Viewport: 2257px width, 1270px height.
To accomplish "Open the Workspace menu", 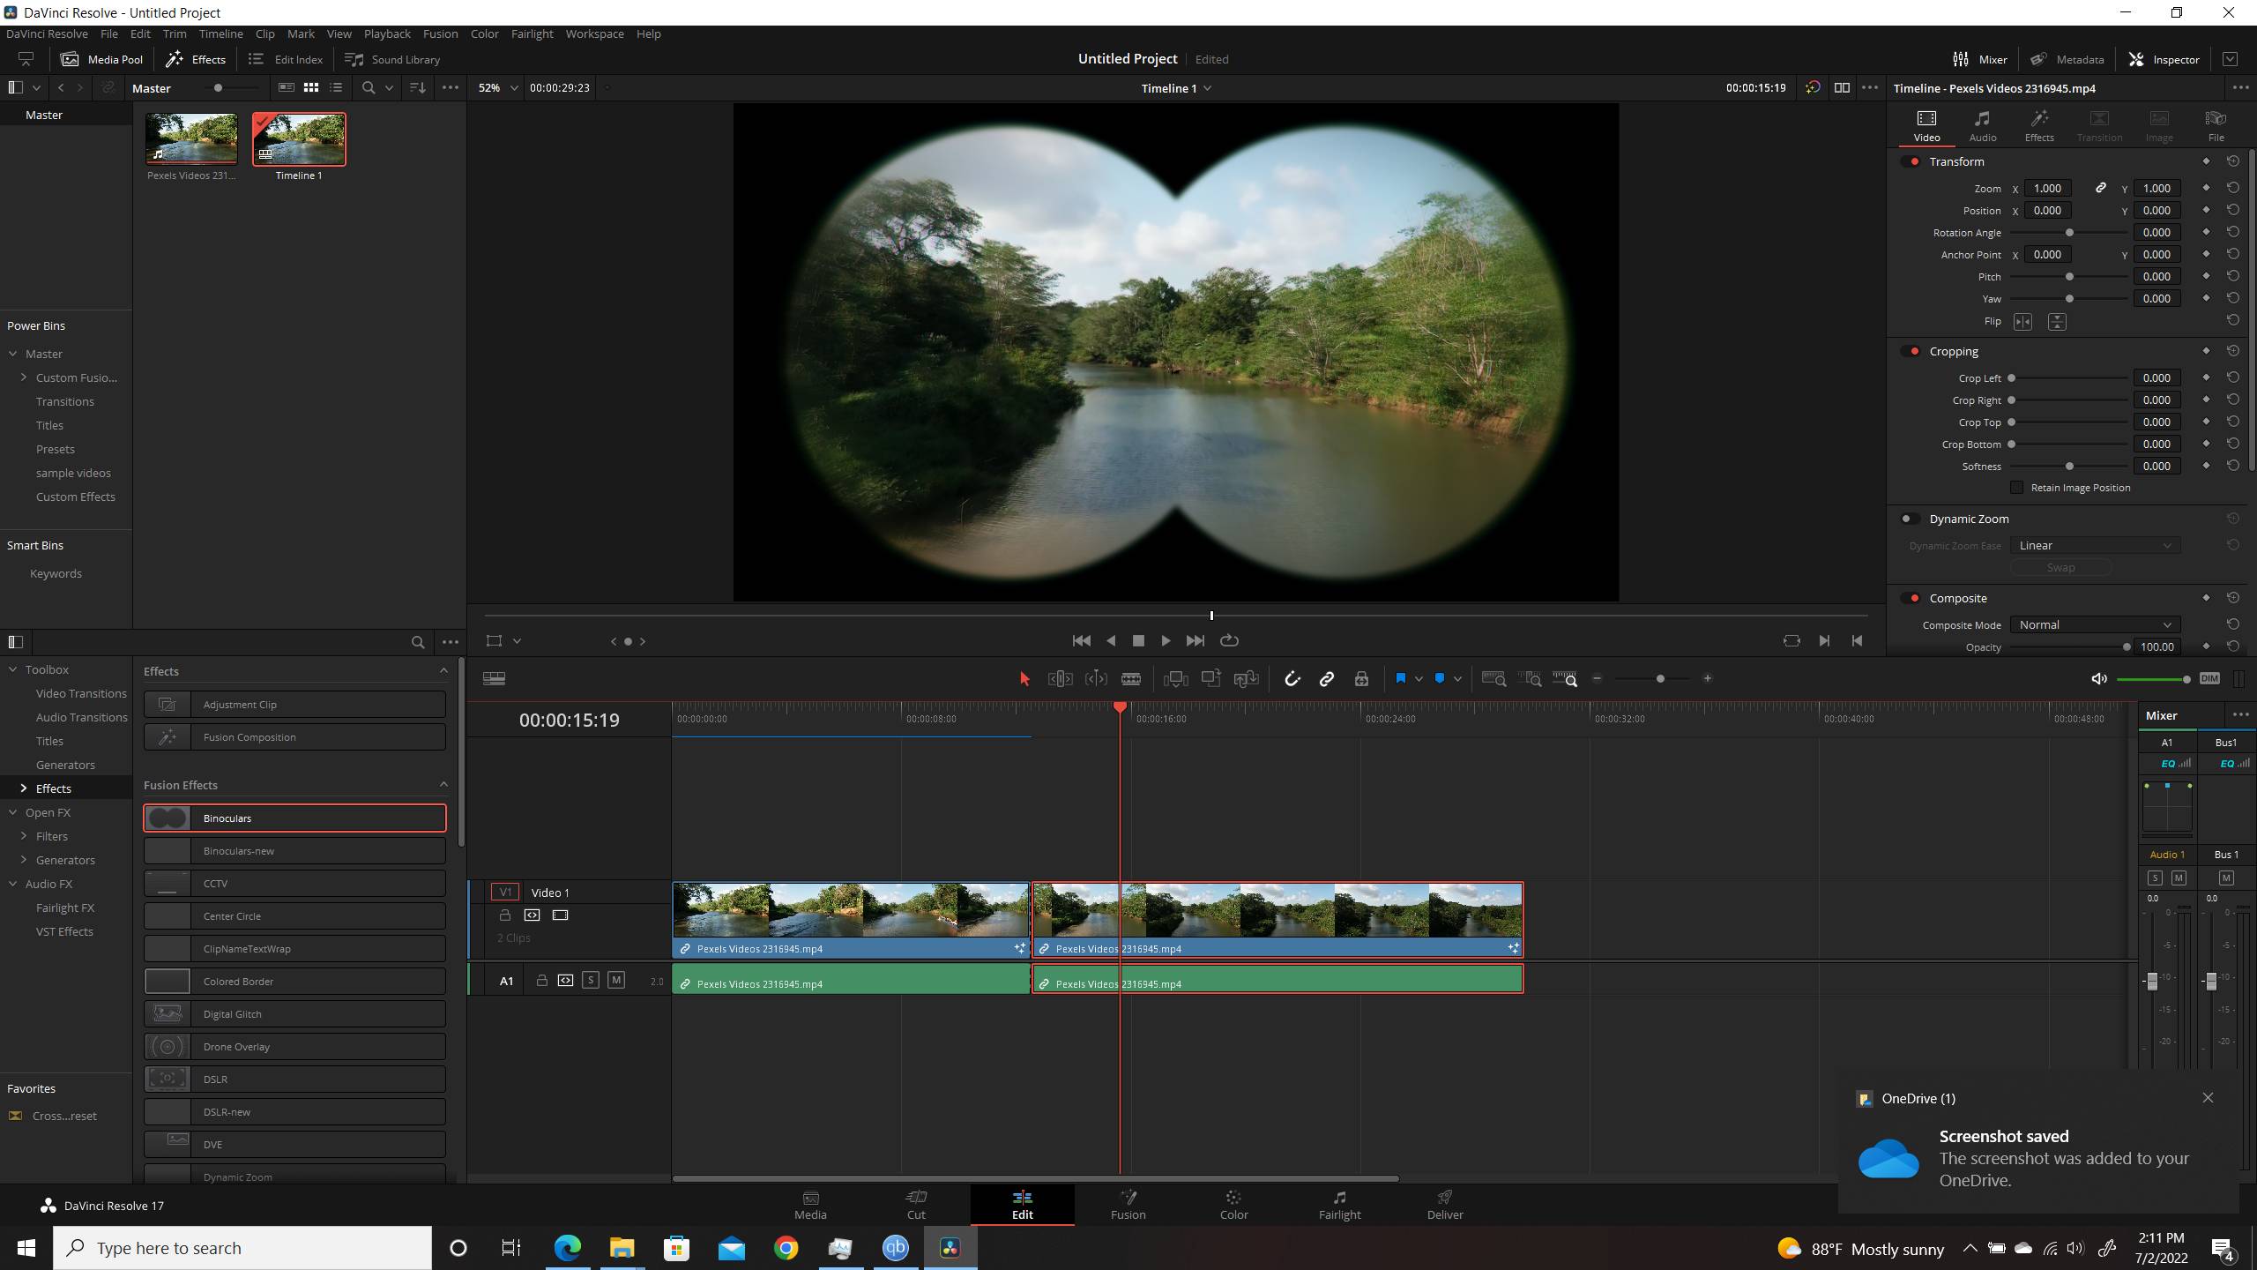I will pos(594,34).
